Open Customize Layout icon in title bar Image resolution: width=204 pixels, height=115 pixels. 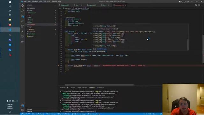coord(188,2)
